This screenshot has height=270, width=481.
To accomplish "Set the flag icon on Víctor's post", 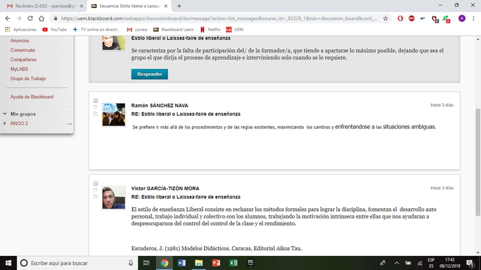I will click(96, 197).
